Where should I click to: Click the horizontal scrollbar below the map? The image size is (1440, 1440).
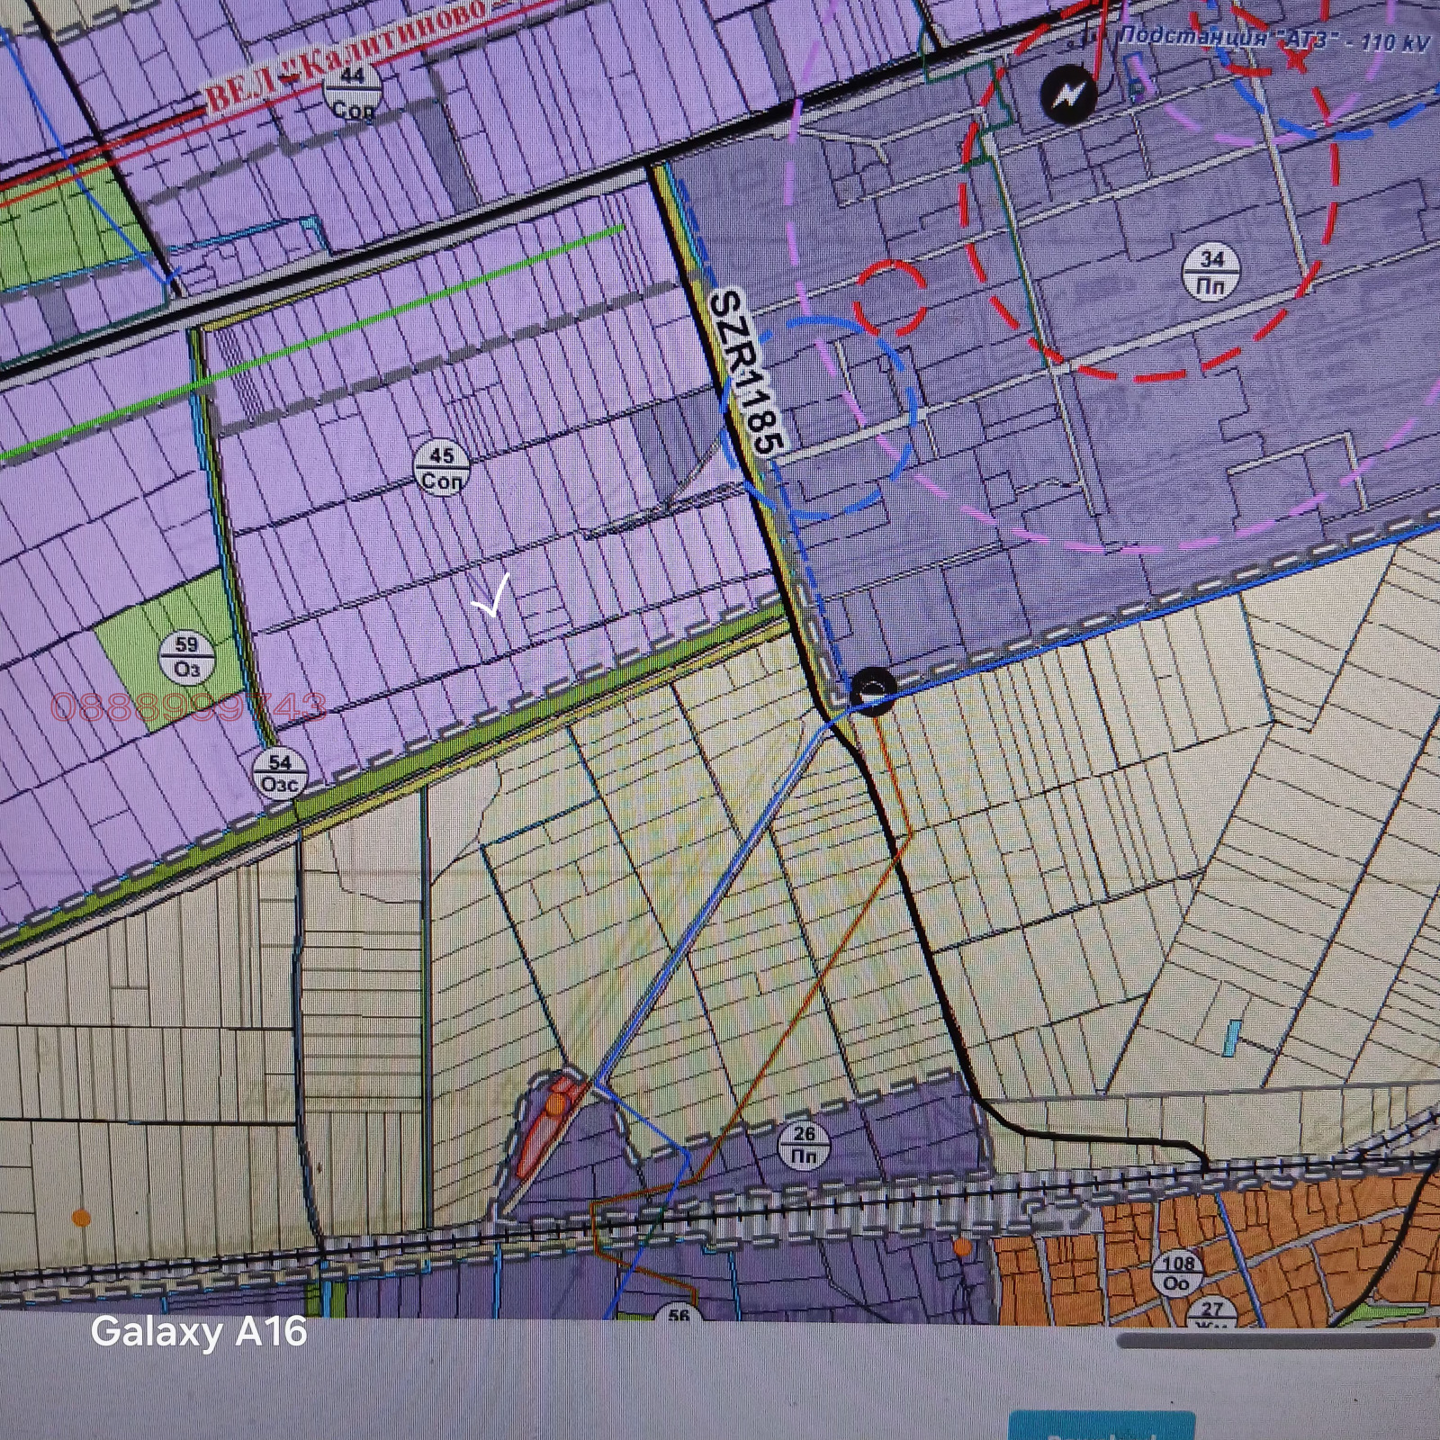click(1274, 1340)
